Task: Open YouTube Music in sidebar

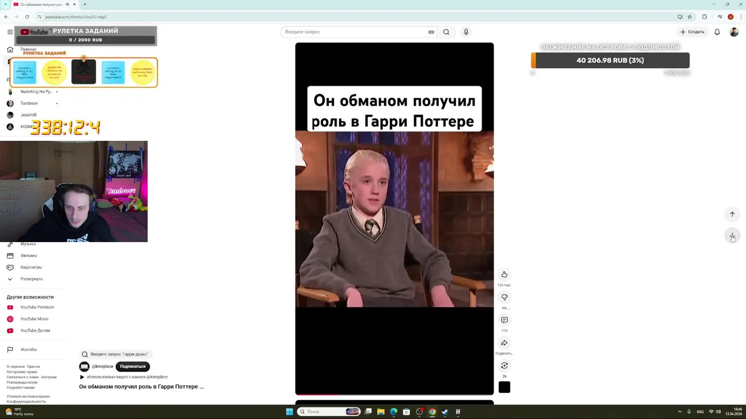Action: 33,319
